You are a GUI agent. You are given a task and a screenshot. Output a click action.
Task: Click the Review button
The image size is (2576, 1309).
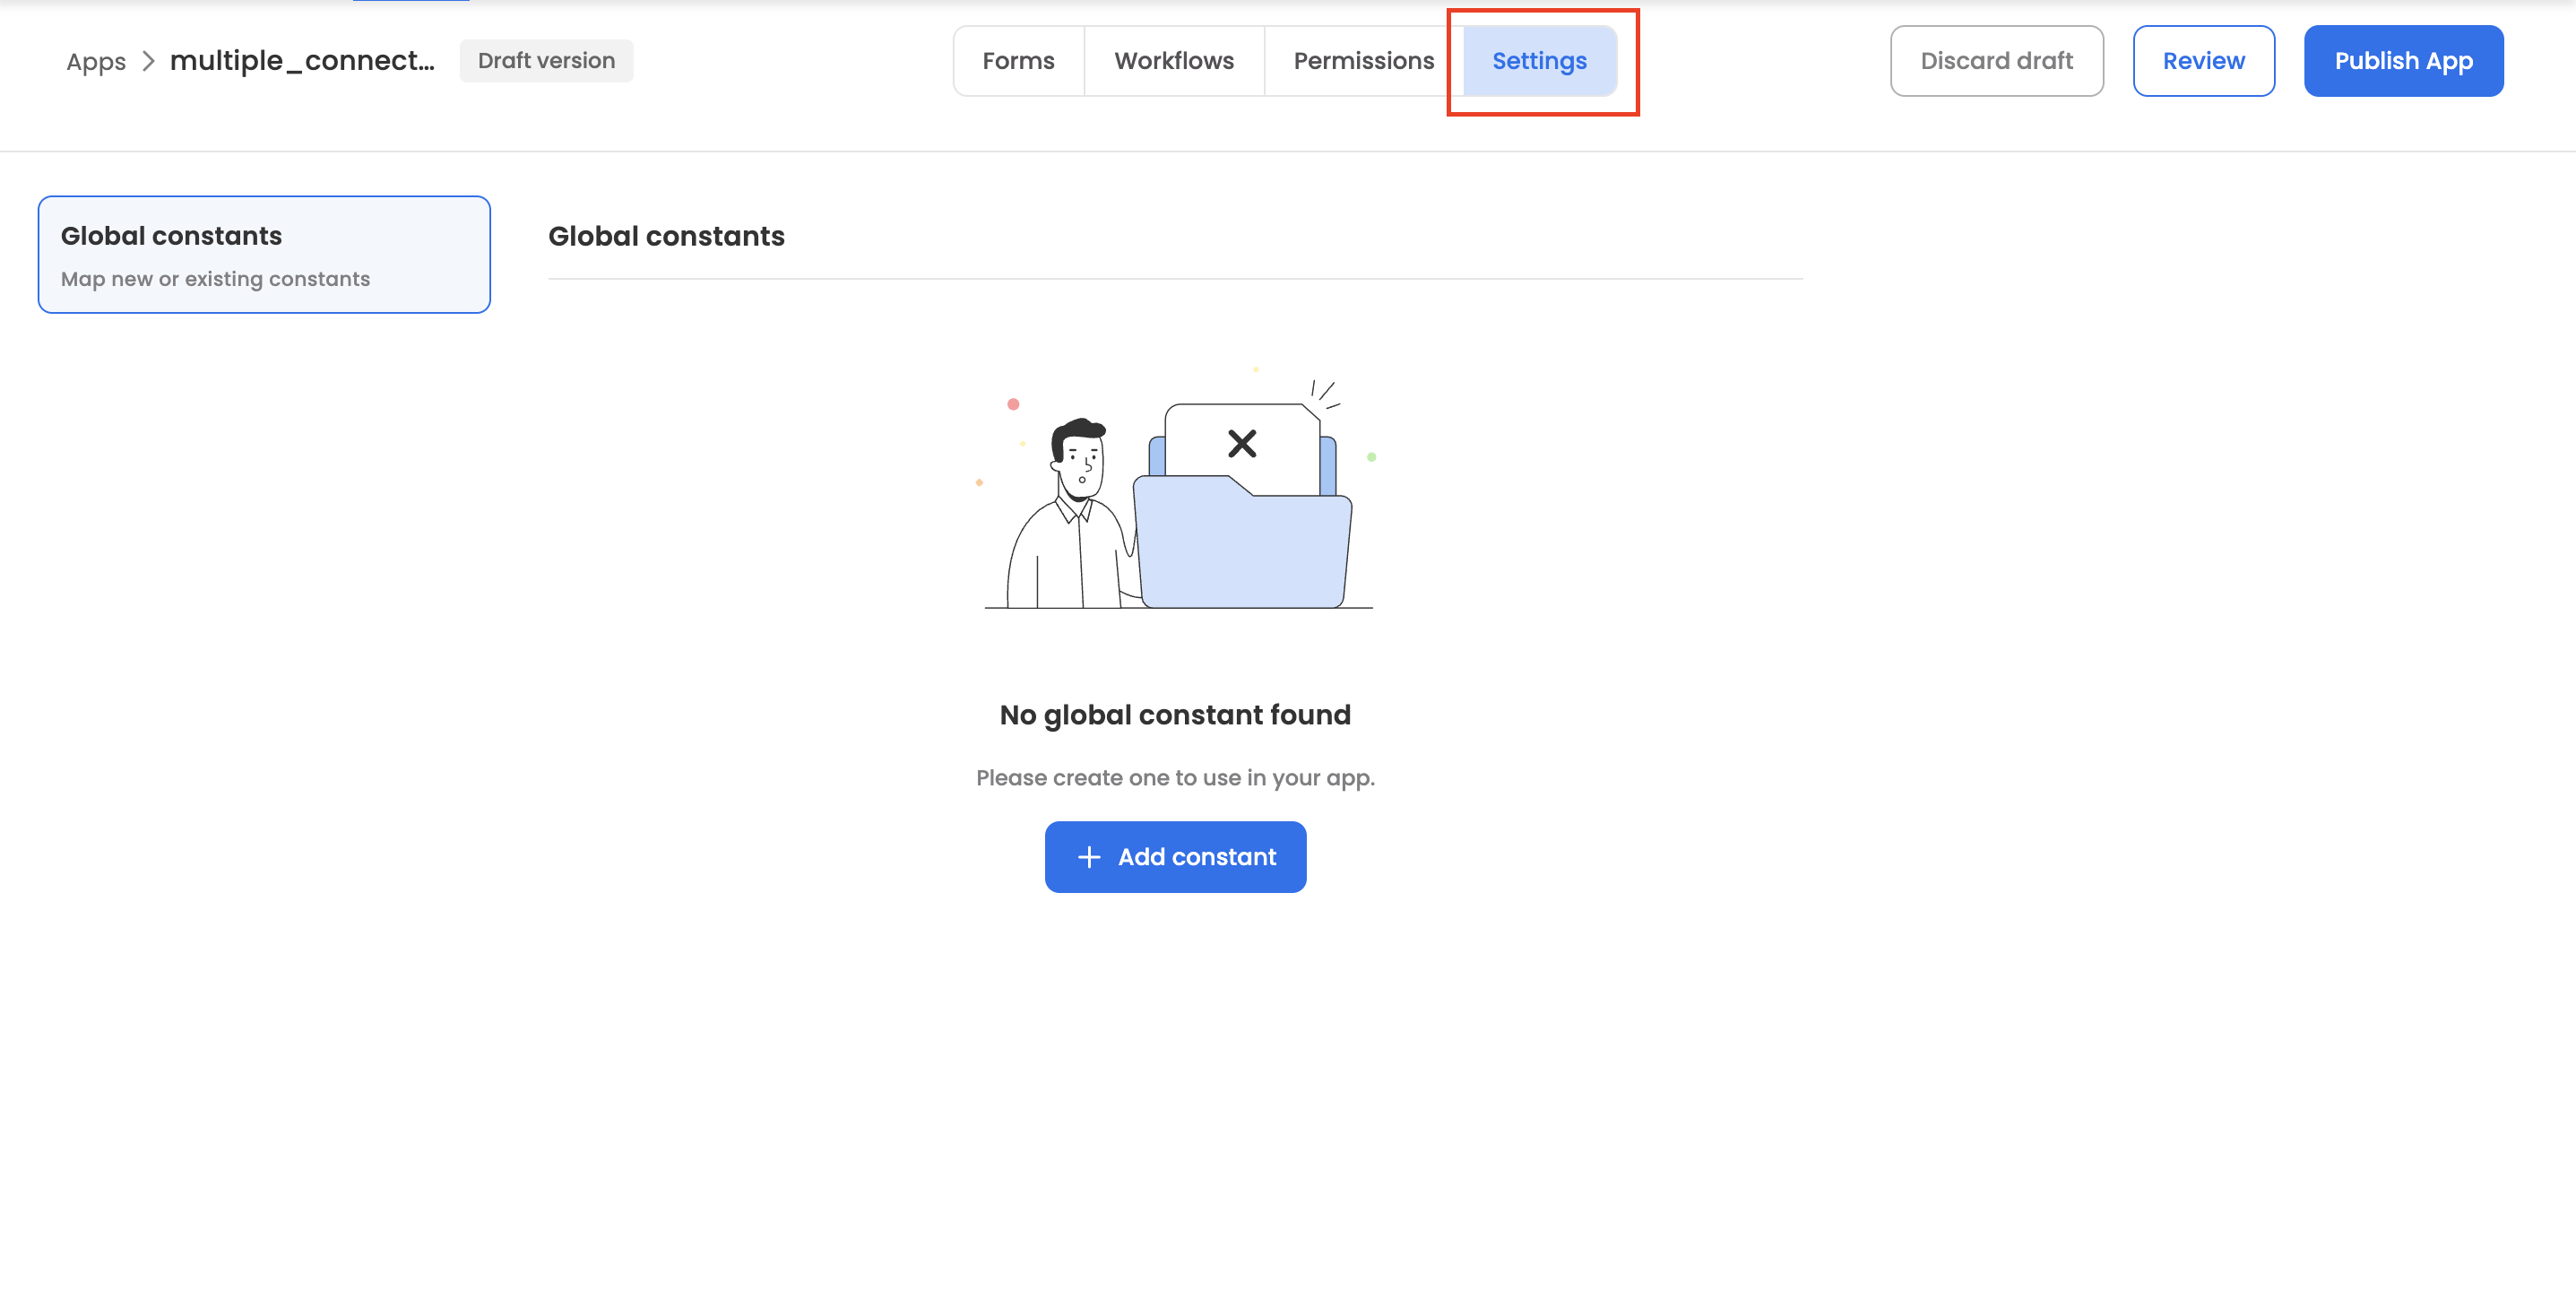2203,61
